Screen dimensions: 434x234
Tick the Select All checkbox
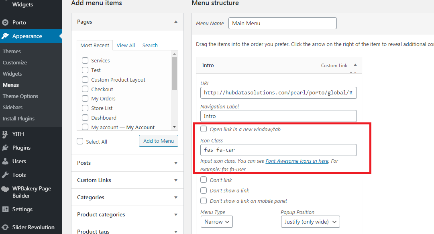click(80, 141)
